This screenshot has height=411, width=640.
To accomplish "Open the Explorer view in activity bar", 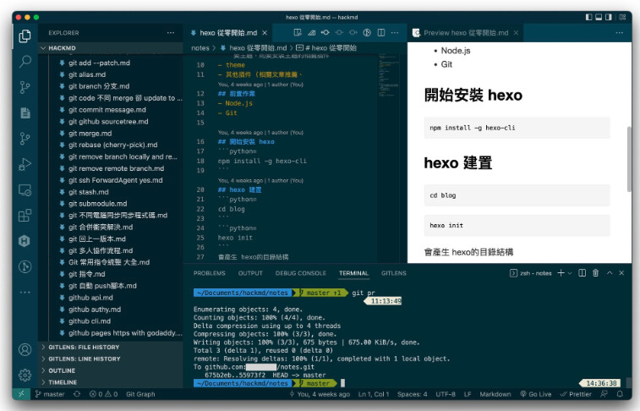I will click(x=25, y=36).
